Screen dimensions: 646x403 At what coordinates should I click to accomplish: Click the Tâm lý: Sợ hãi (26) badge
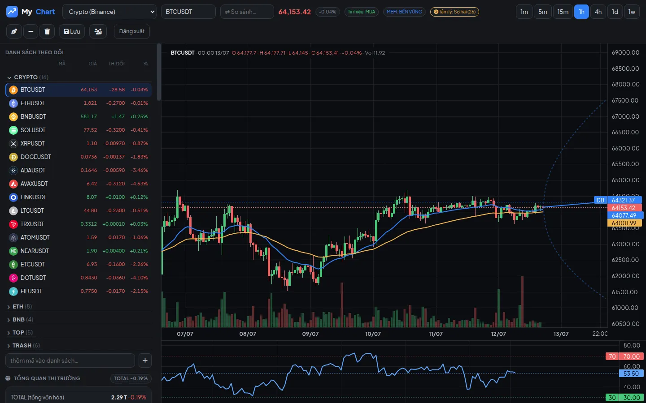(454, 12)
